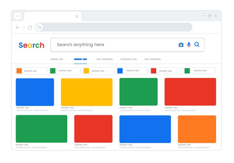Click the browser forward arrow
Image resolution: width=234 pixels, height=163 pixels.
coord(23,28)
